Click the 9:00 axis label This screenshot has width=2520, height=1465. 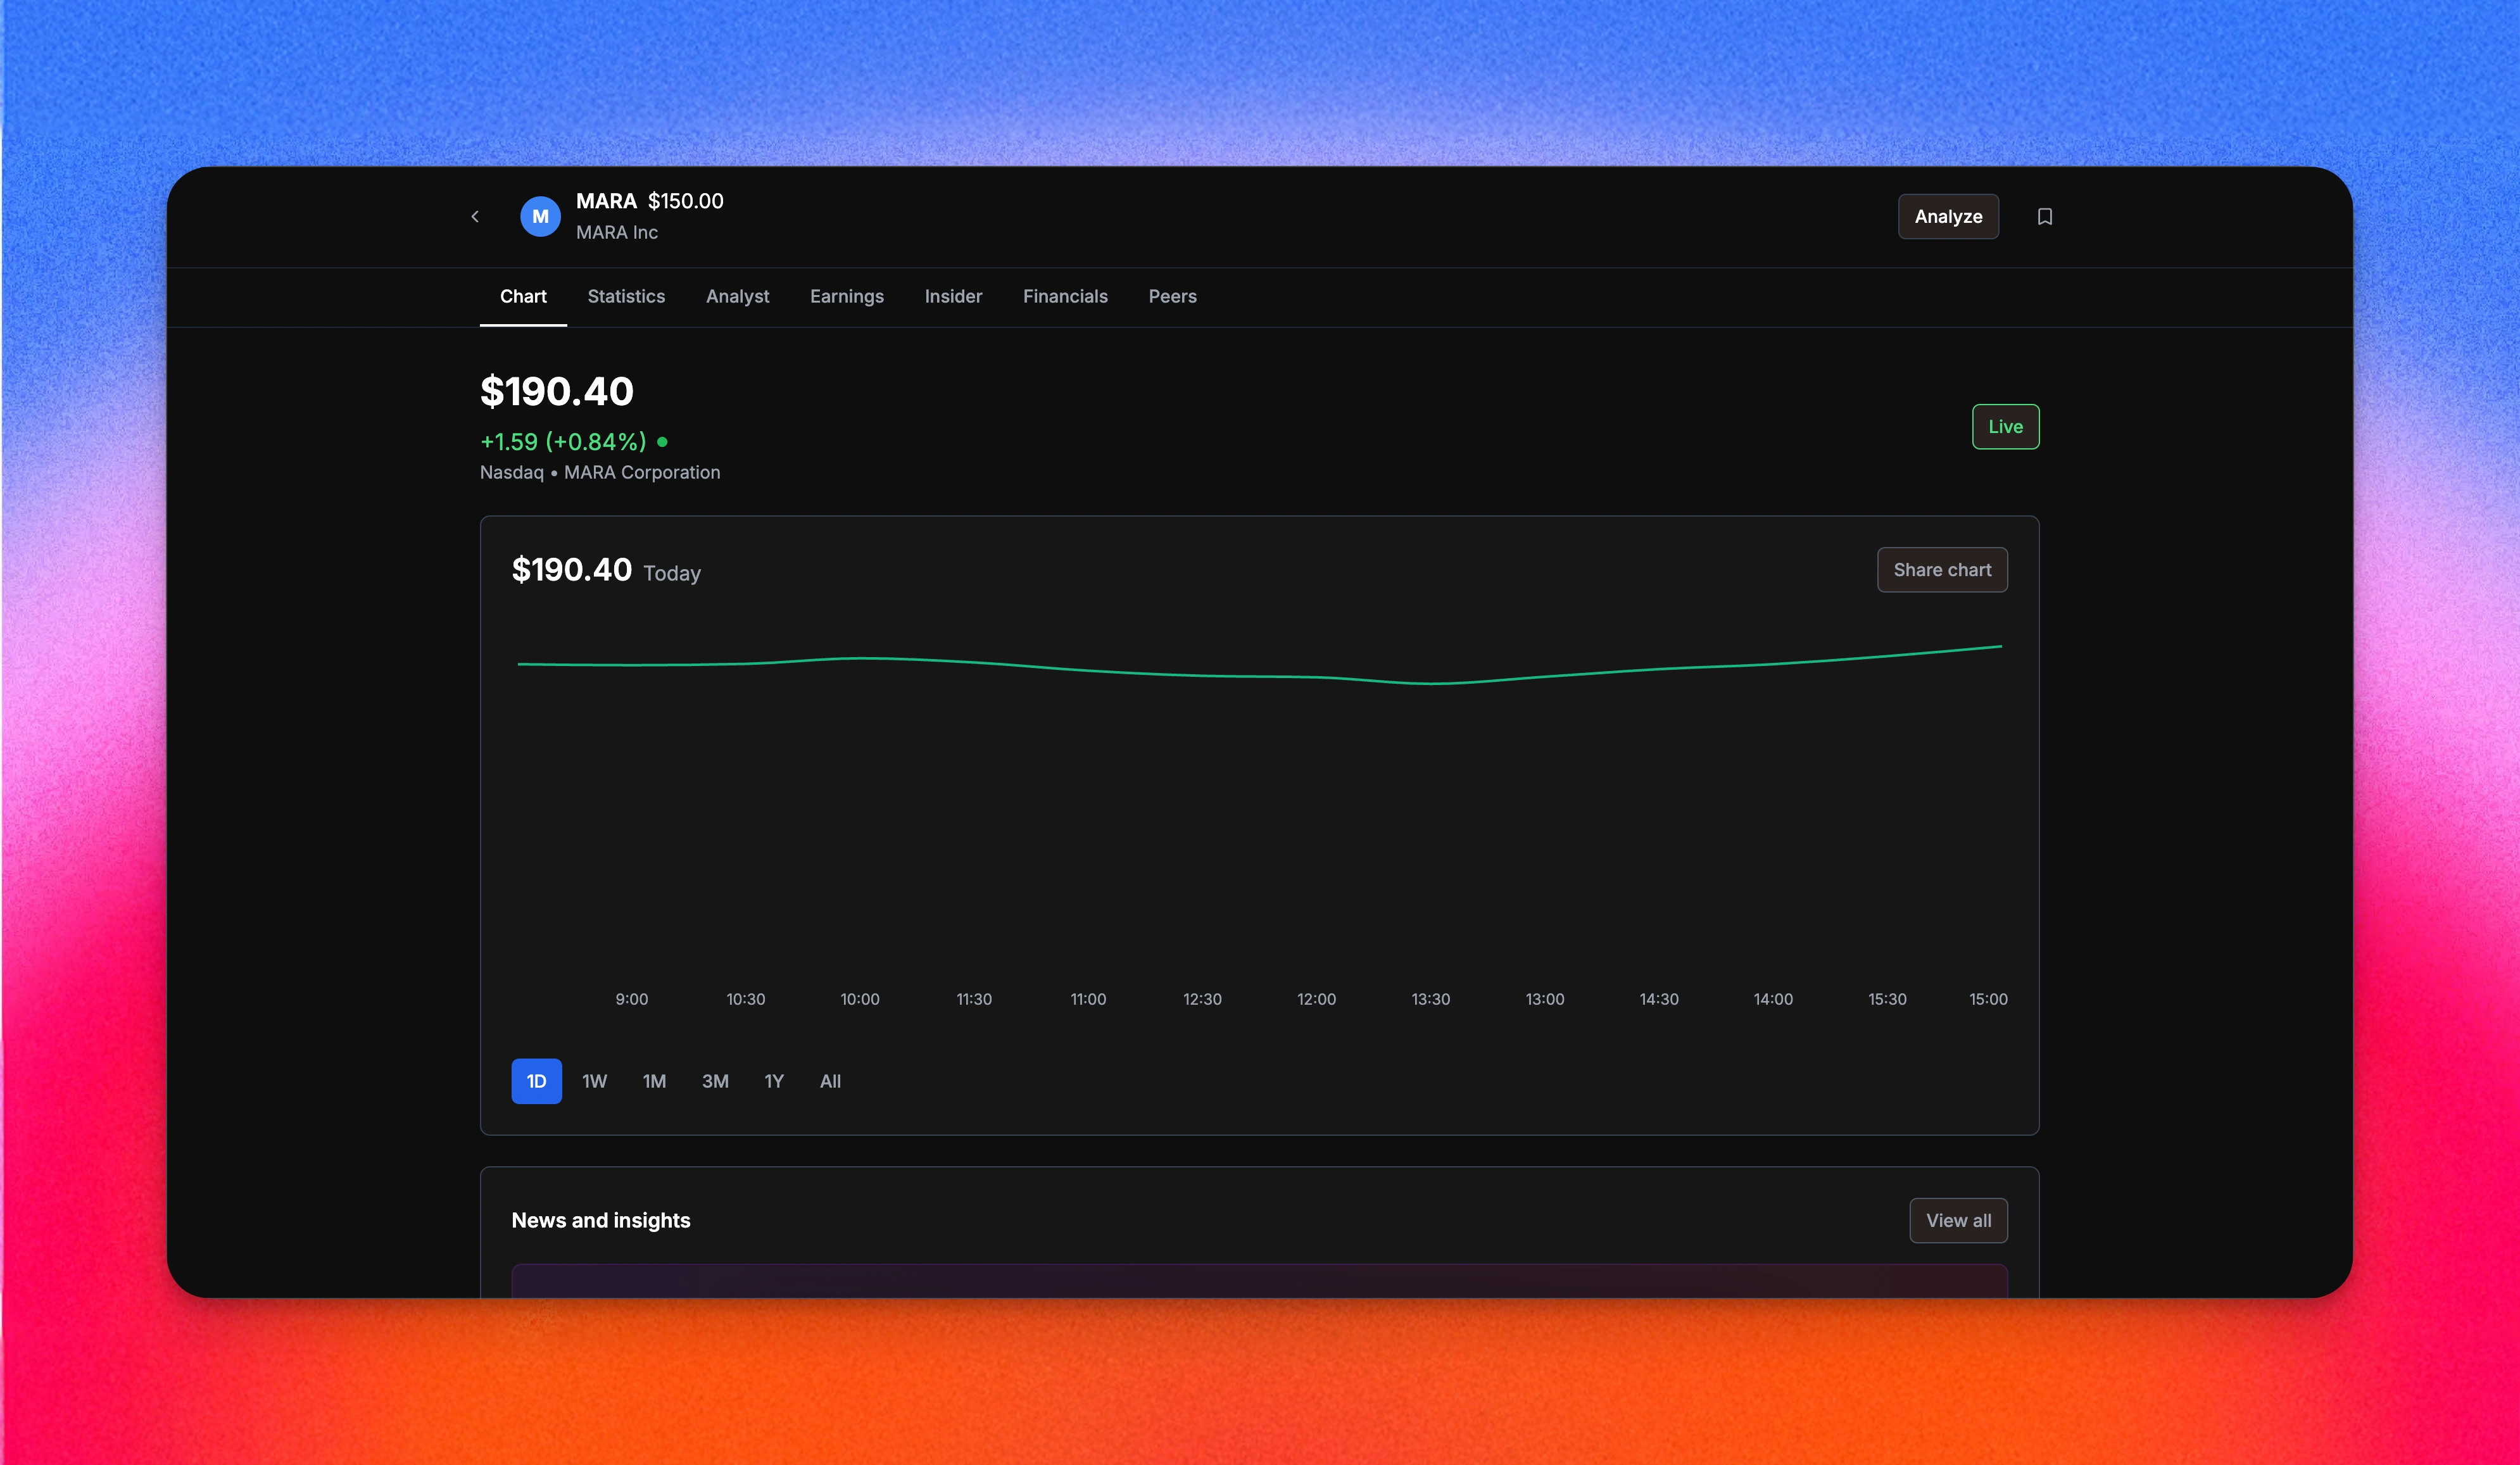(631, 999)
